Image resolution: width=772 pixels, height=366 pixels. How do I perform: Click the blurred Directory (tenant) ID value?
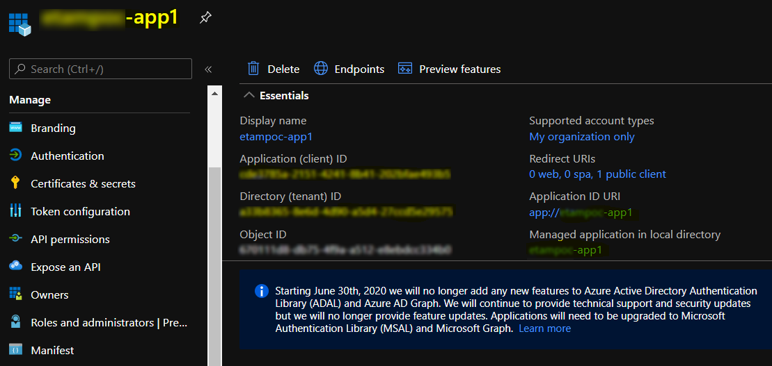tap(346, 212)
